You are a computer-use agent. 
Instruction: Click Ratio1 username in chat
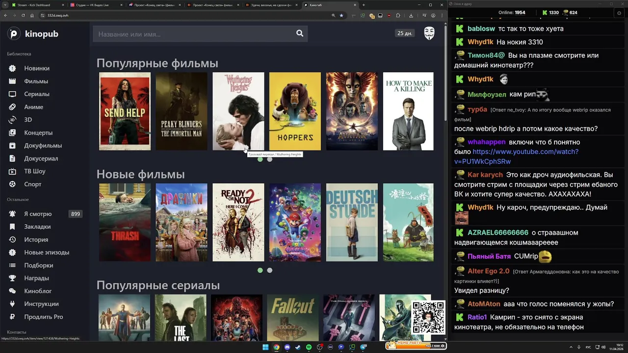pos(477,317)
